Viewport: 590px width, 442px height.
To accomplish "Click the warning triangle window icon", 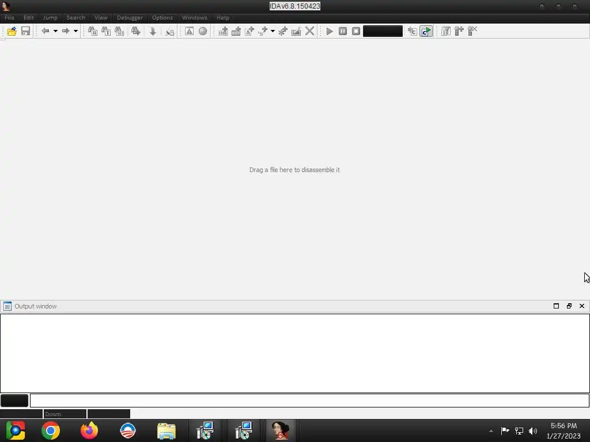I will click(189, 31).
